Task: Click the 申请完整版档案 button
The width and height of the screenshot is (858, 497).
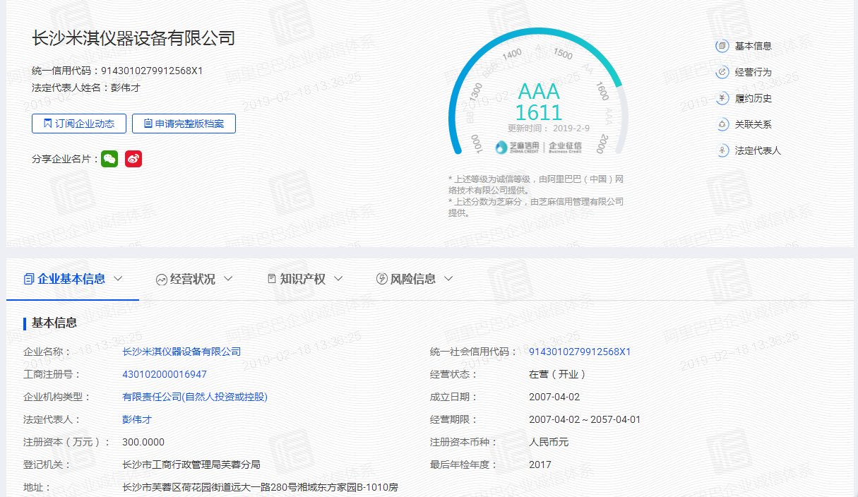Action: pos(184,124)
